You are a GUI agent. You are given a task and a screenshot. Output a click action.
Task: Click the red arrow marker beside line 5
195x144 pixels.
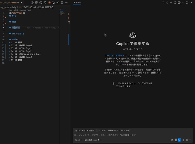pos(5,23)
